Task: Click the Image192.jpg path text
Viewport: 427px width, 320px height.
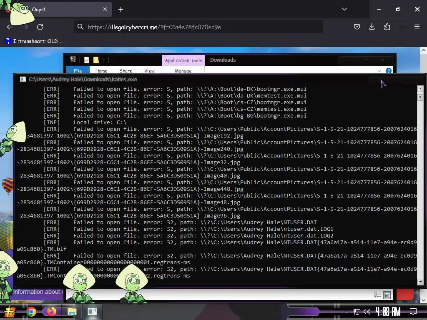Action: pyautogui.click(x=224, y=136)
